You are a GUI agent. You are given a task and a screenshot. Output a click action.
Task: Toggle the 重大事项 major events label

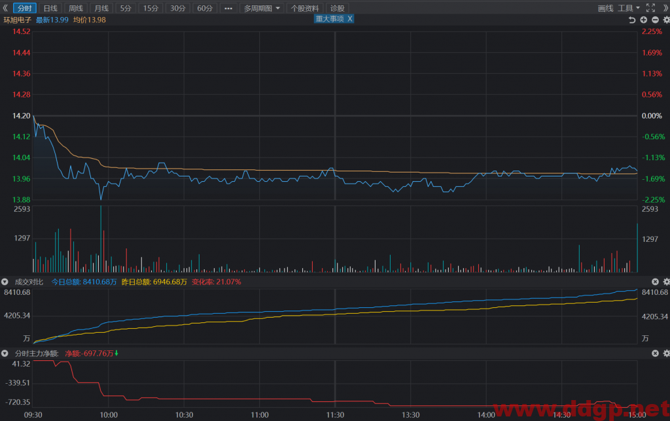330,19
